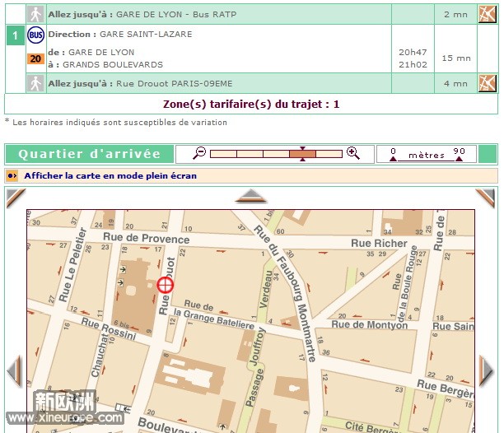
Task: Set zoom slider to the second level segment
Action: click(250, 154)
